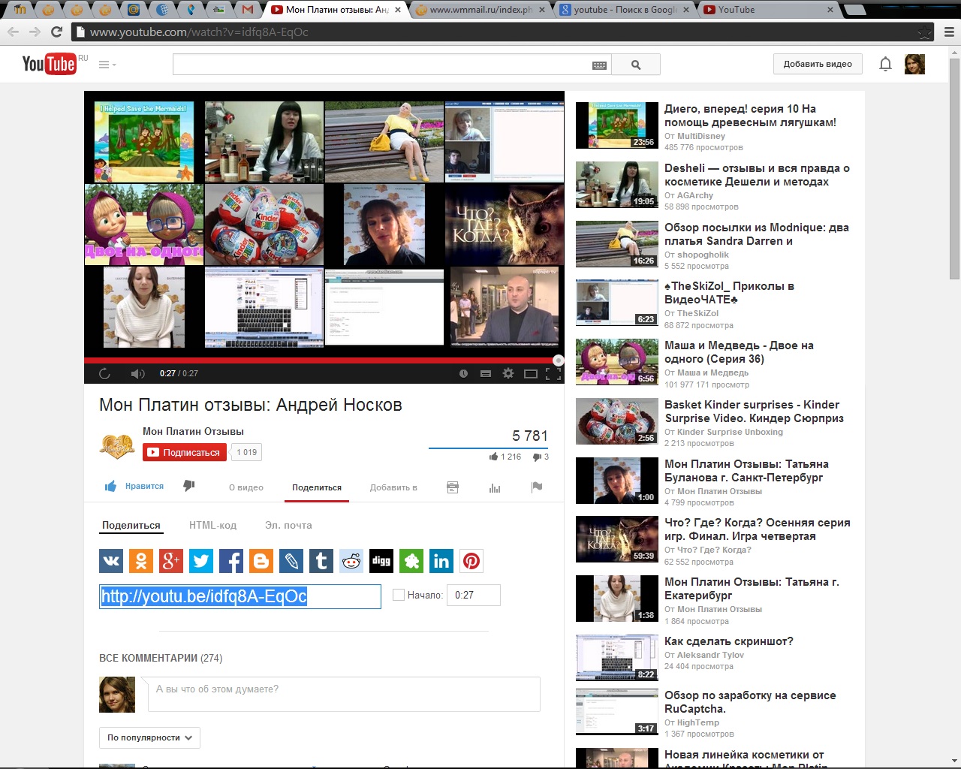Open Basket Kinder surprises video thumbnail
The width and height of the screenshot is (961, 769).
pos(617,421)
